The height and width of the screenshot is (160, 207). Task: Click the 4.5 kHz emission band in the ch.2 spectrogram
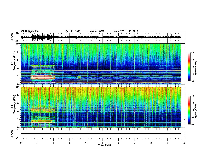click(43, 110)
